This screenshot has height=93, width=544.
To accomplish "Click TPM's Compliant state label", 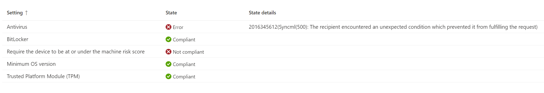I will [x=184, y=77].
